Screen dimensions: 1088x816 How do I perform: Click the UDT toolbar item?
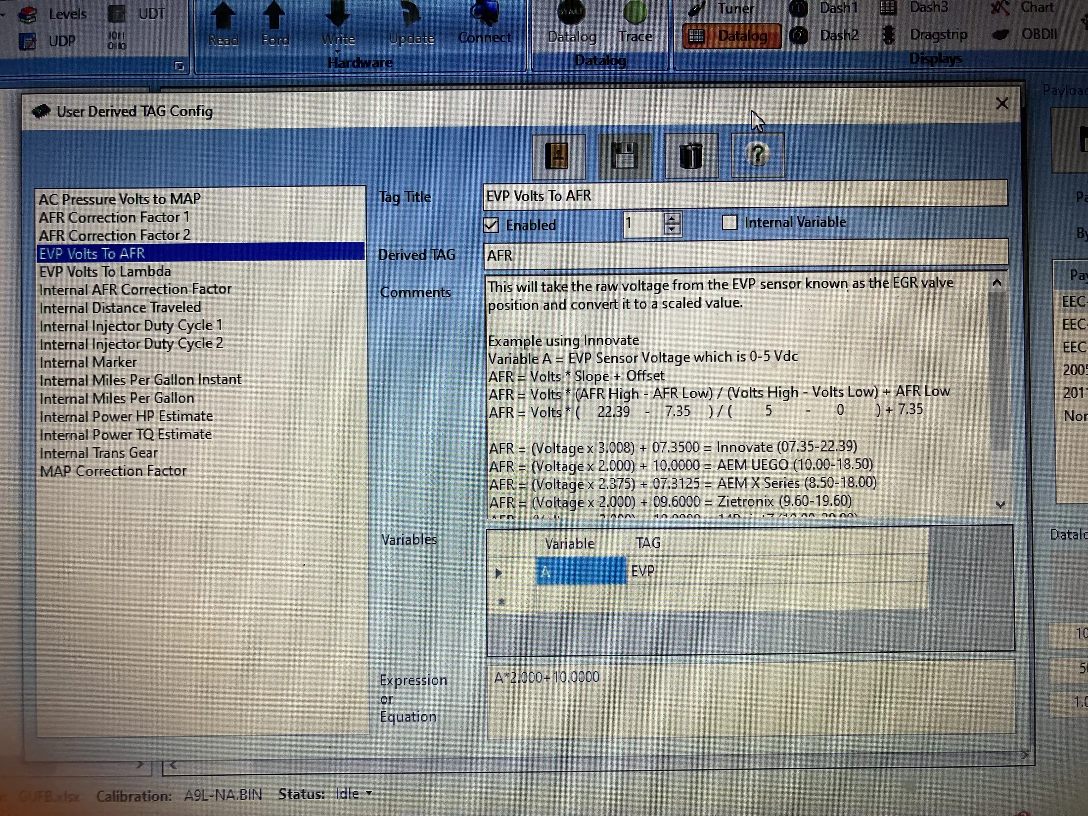(x=136, y=14)
